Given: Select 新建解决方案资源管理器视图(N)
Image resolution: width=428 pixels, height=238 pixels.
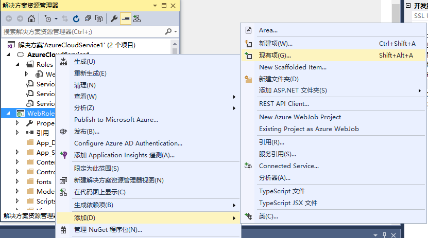Looking at the screenshot, I should [147, 180].
